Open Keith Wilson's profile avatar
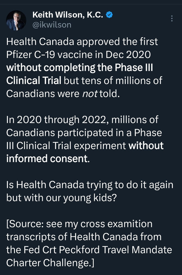The height and width of the screenshot is (275, 182). 16,20
